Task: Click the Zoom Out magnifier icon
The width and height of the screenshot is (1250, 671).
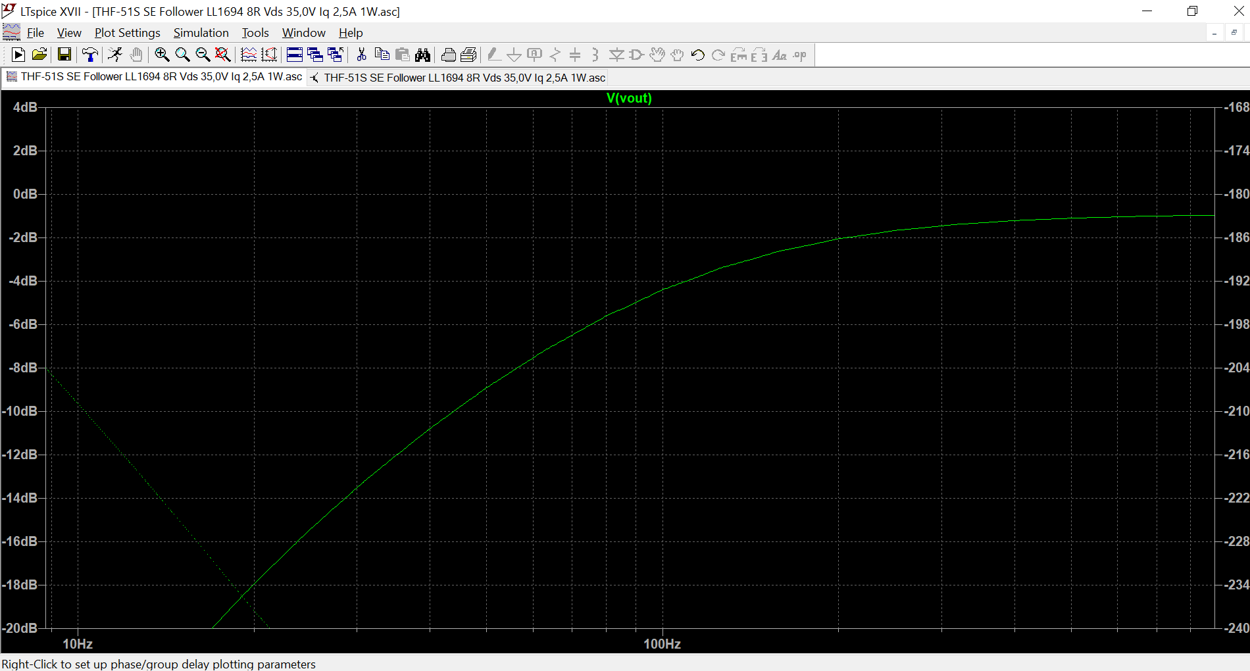Action: [203, 55]
